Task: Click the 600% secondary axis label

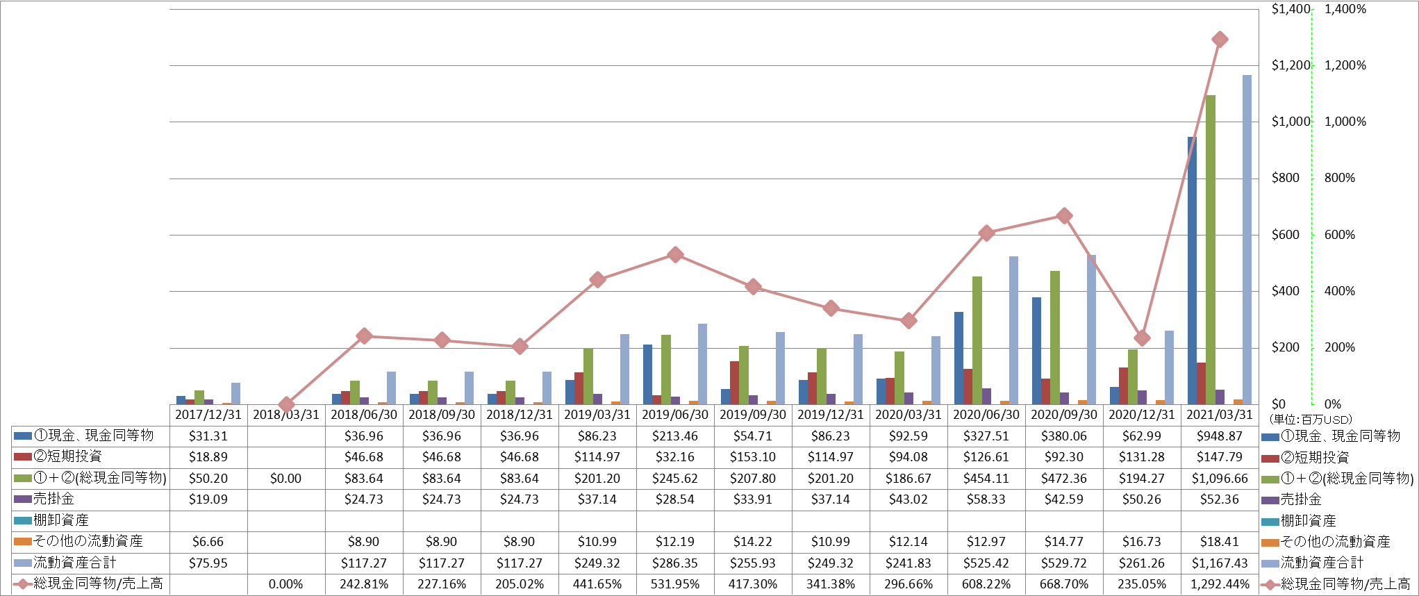Action: (x=1339, y=235)
